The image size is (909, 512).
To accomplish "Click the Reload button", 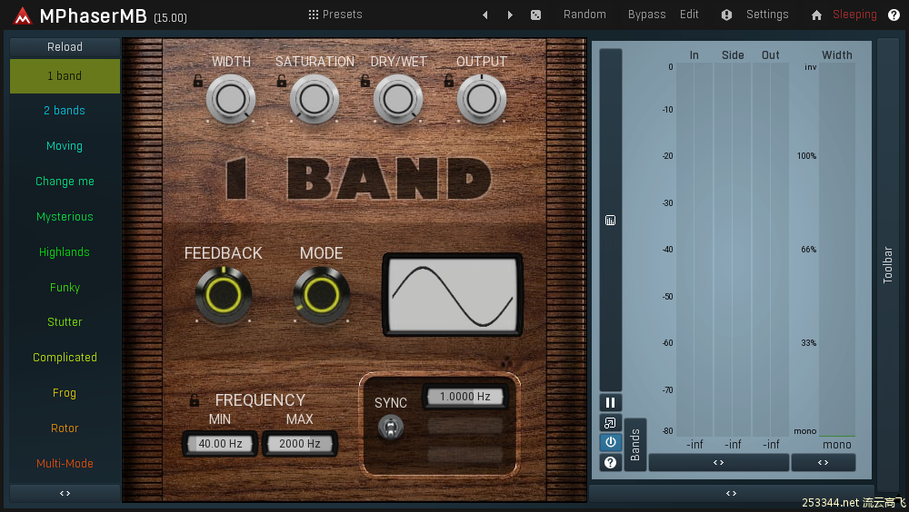I will [65, 47].
